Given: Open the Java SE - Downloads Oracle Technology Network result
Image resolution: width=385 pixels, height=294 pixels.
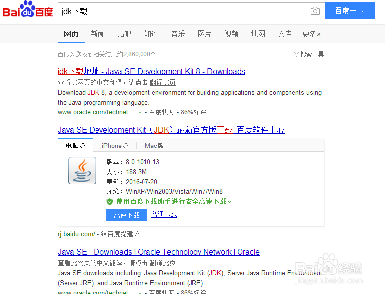Looking at the screenshot, I should (159, 252).
